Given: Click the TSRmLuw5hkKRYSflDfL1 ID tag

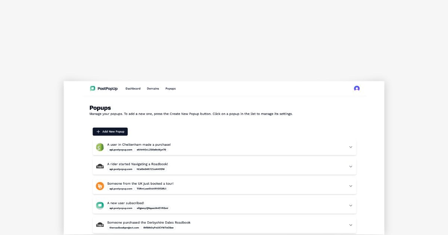Looking at the screenshot, I should click(x=152, y=189).
